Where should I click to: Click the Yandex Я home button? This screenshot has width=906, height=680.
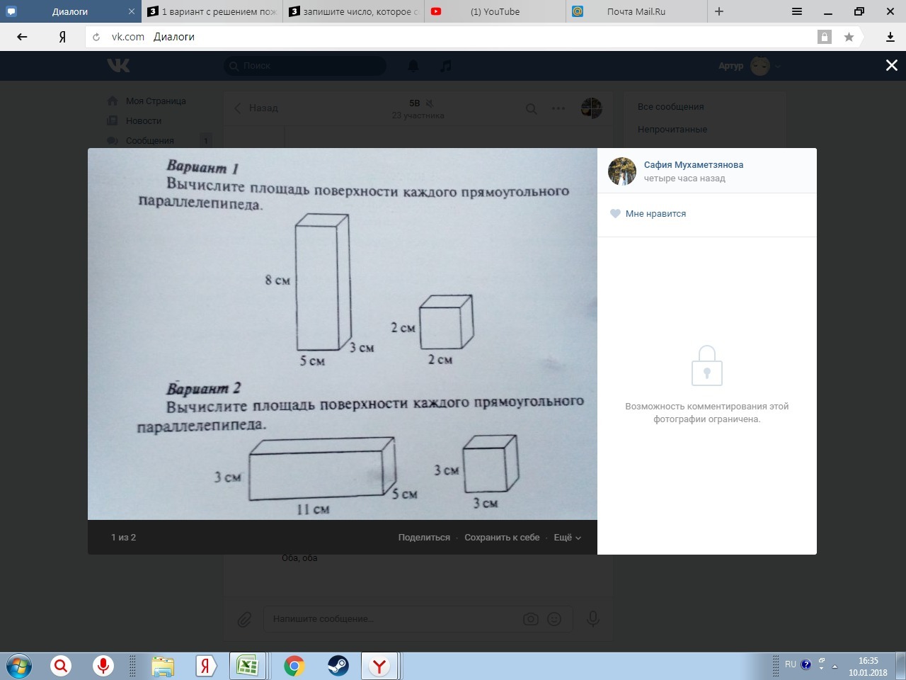coord(62,37)
